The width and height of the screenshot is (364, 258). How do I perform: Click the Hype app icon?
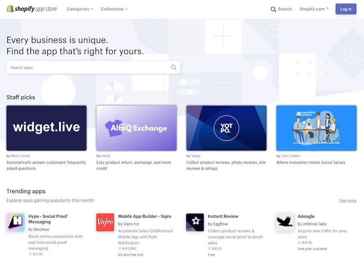tap(15, 222)
